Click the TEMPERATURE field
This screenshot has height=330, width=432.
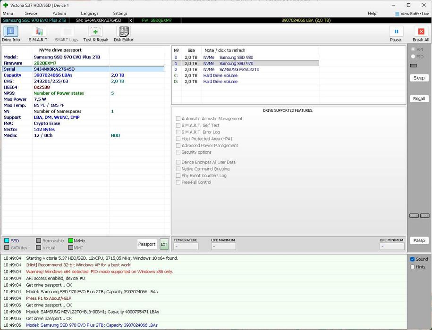tap(186, 246)
